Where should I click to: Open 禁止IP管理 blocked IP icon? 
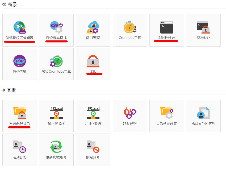pyautogui.click(x=56, y=113)
